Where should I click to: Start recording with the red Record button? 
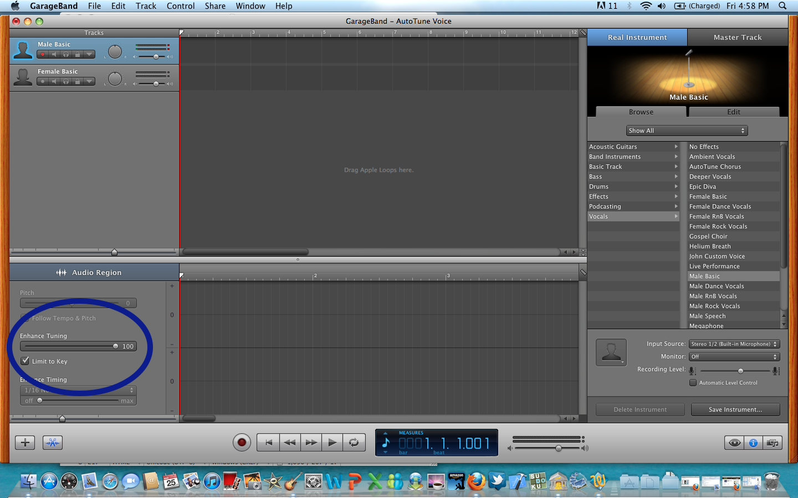pos(242,442)
